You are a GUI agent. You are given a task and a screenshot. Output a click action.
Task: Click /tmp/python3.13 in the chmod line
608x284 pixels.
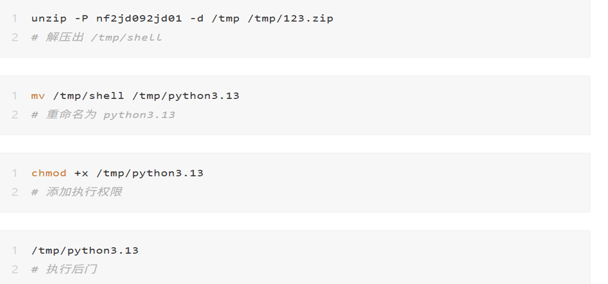coord(150,173)
